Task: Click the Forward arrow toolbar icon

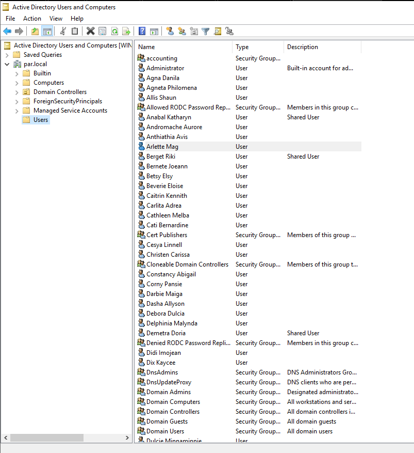Action: (x=19, y=31)
